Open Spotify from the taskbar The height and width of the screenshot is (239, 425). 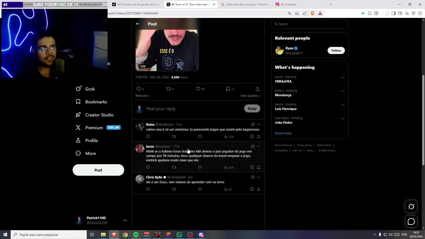[x=136, y=235]
